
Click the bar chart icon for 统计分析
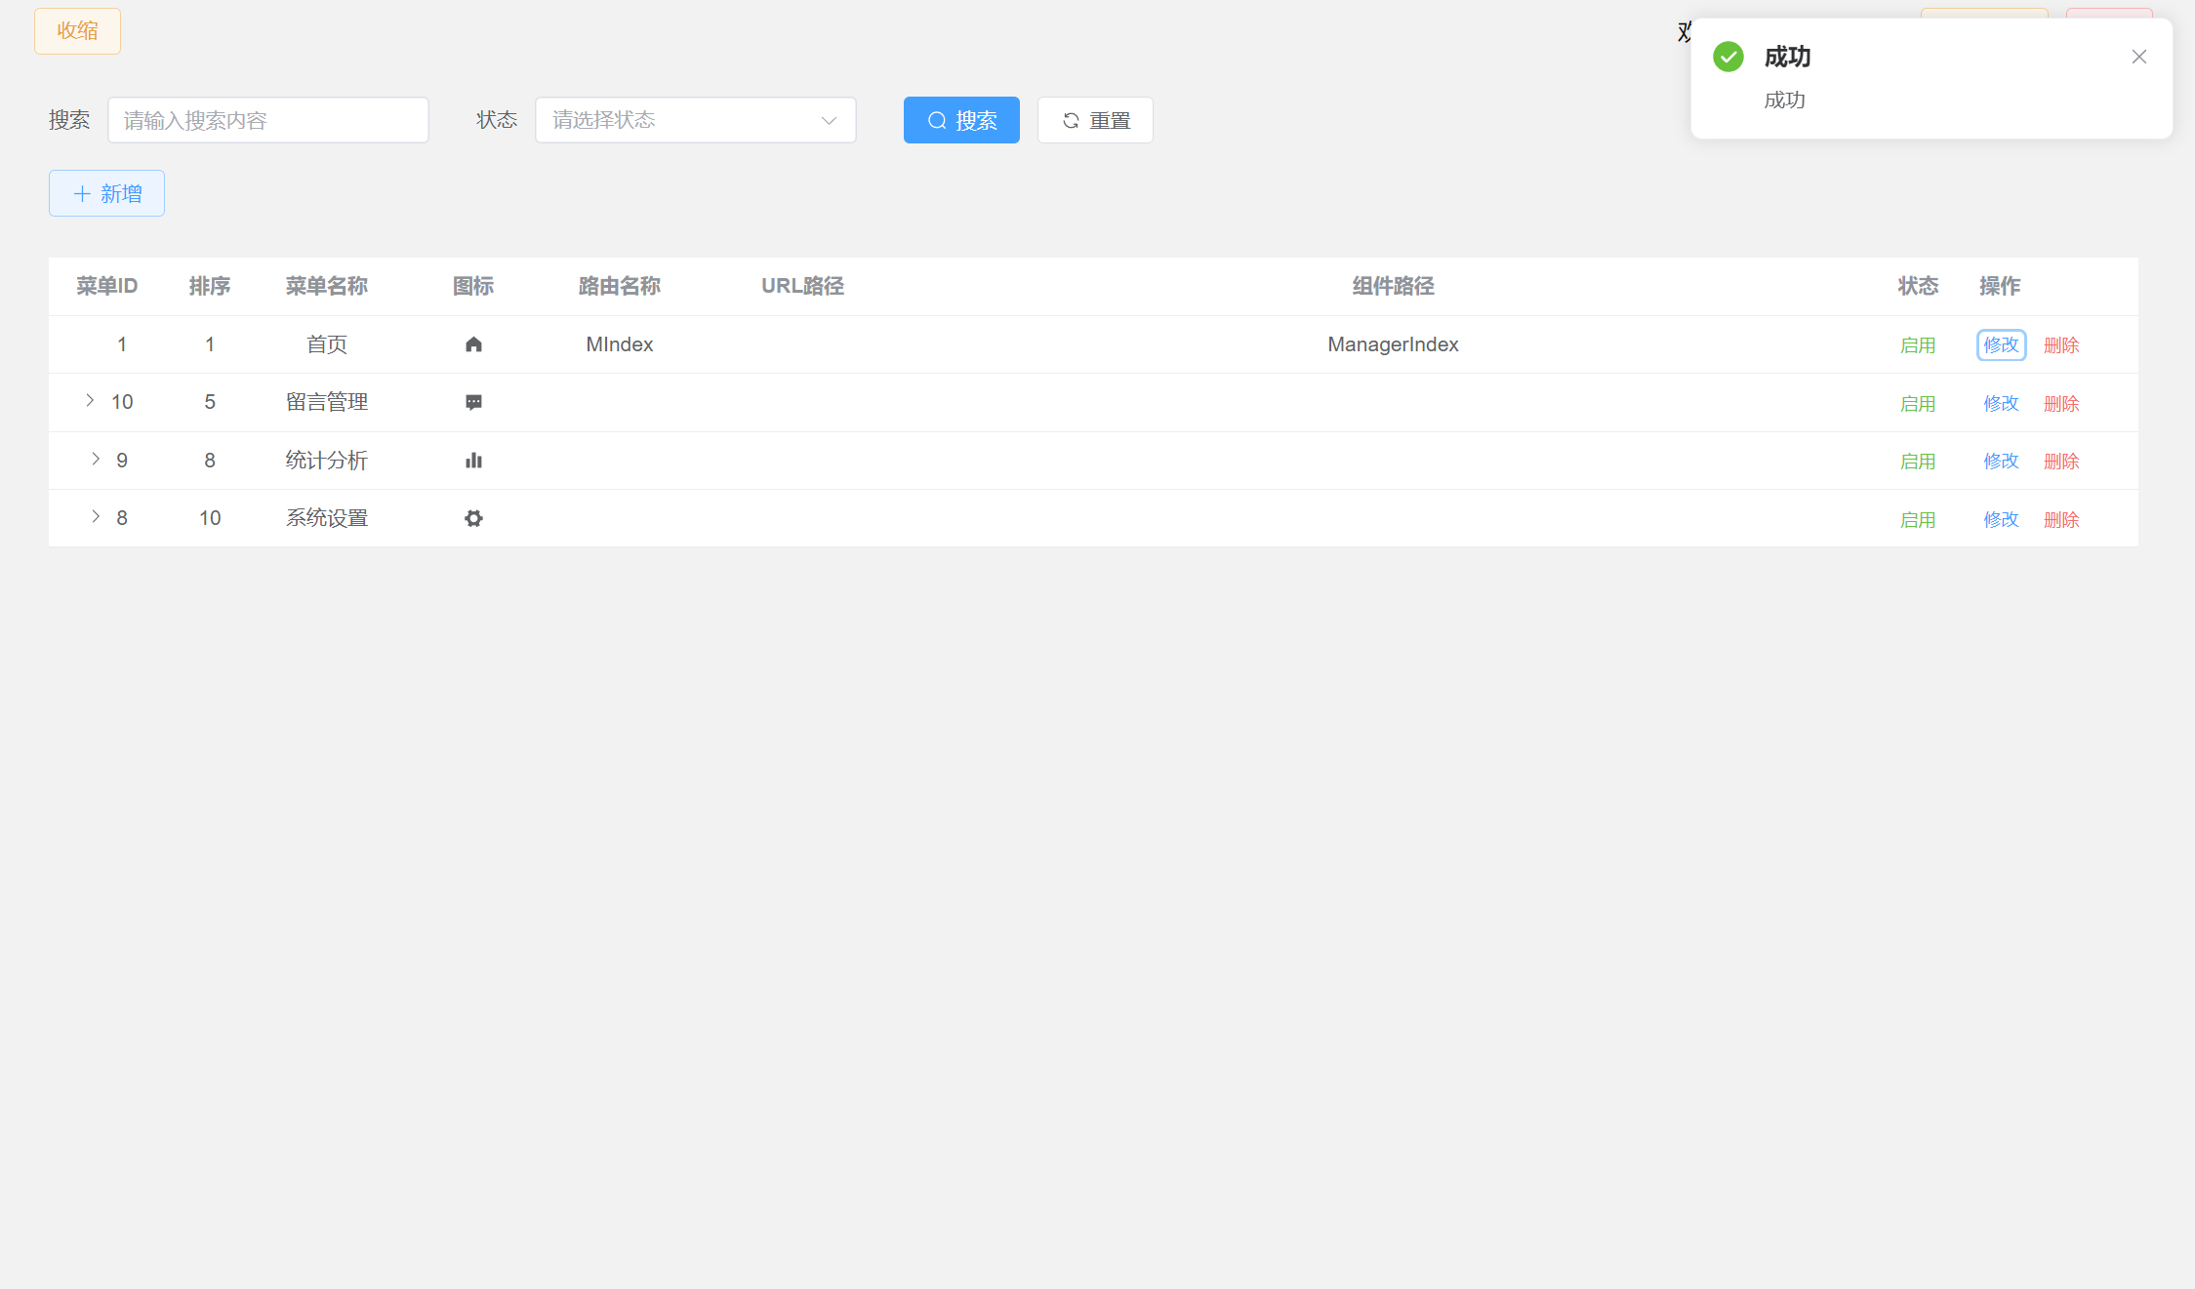coord(473,461)
